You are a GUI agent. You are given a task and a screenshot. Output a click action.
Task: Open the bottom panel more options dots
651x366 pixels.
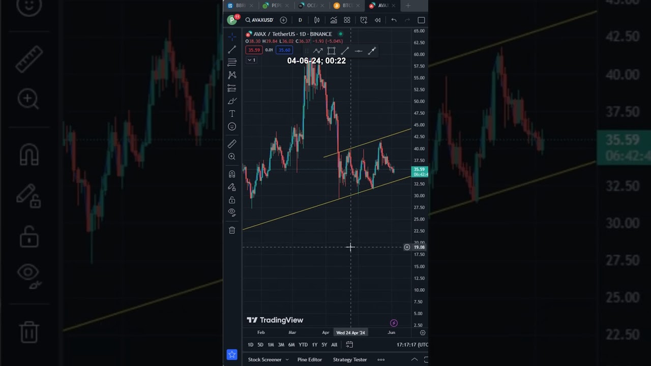(x=381, y=359)
